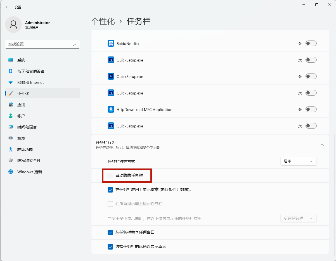Click the Administrator account avatar
The image size is (336, 261).
[x=13, y=25]
